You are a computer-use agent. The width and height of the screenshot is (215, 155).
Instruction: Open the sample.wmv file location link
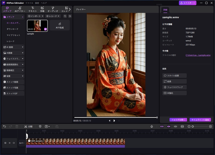tap(198, 55)
